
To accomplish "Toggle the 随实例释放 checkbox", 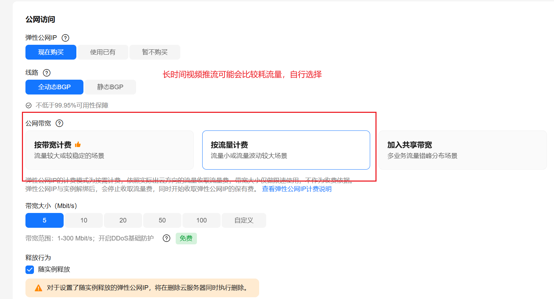I will pos(30,270).
